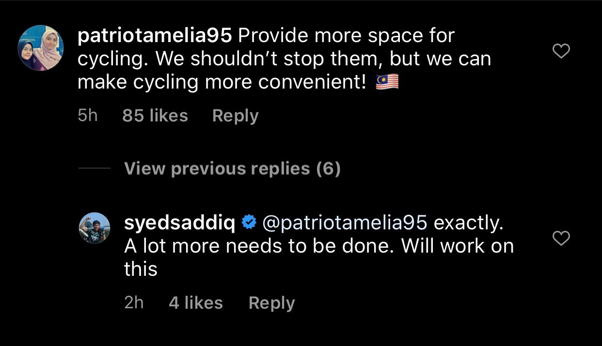
Task: Expand View previous replies (6)
Action: click(232, 168)
